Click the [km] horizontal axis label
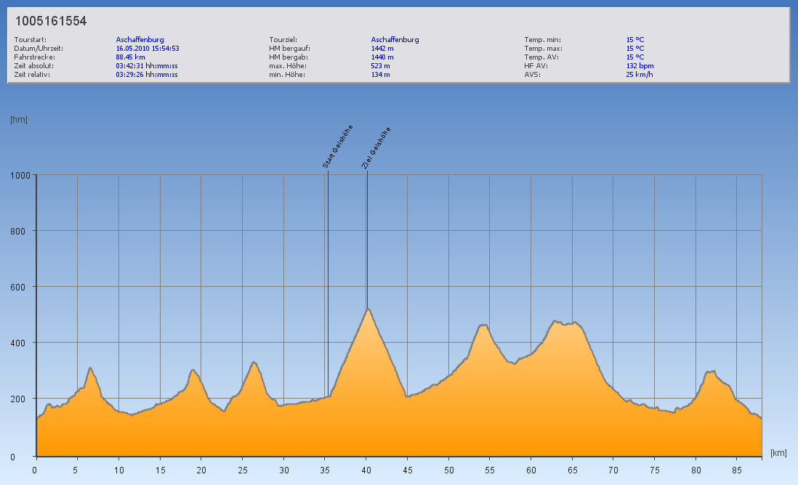The height and width of the screenshot is (485, 798). [x=778, y=453]
